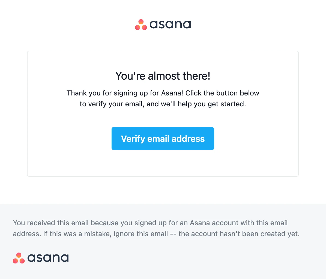Image resolution: width=326 pixels, height=279 pixels.
Task: Click the word "Verify" on the blue button
Action: point(133,139)
